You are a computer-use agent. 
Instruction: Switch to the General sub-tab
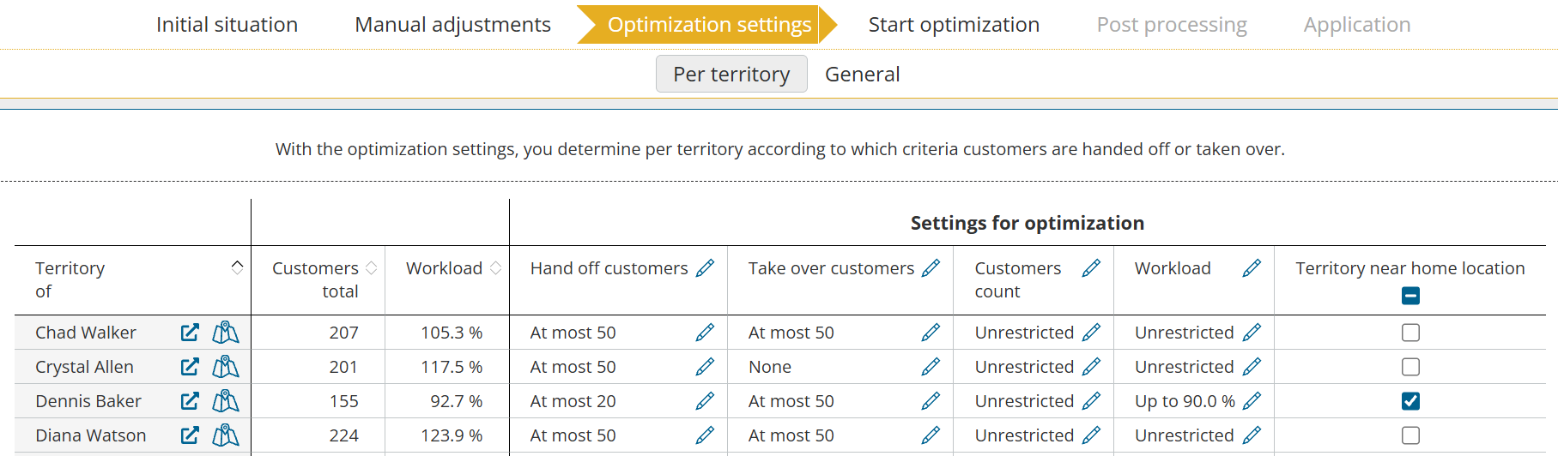pyautogui.click(x=862, y=75)
